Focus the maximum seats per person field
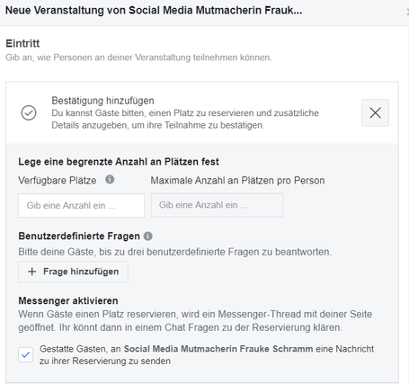409x384 pixels. click(x=217, y=205)
